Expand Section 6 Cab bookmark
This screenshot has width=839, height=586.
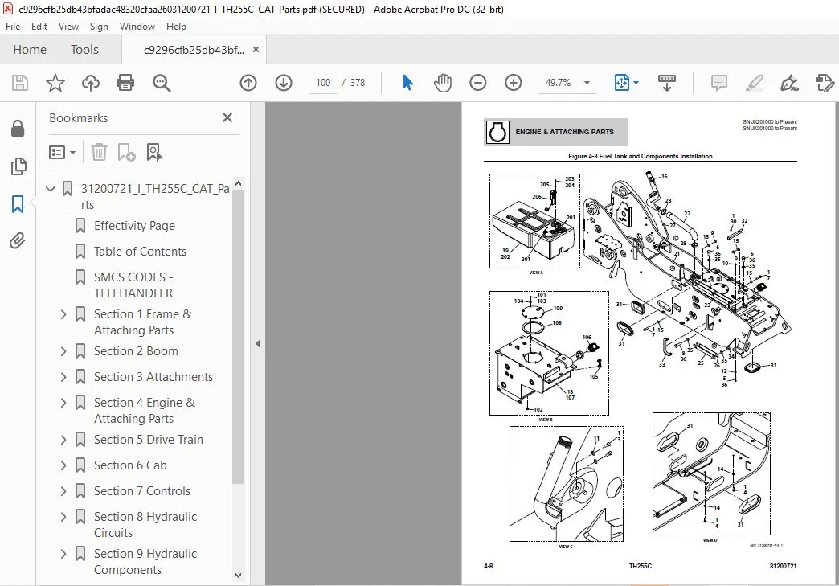coord(63,465)
